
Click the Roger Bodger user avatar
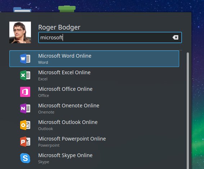coord(20,32)
